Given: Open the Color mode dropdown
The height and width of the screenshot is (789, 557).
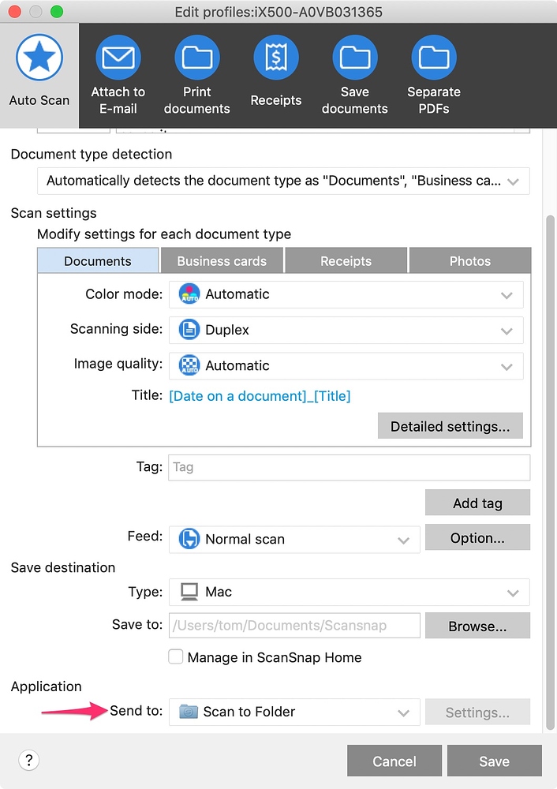Looking at the screenshot, I should (x=349, y=293).
